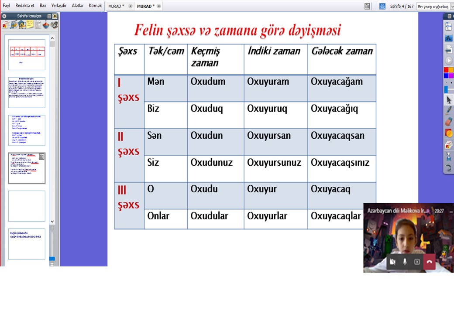Pick the magenta color swatch
This screenshot has width=454, height=314.
coord(451,75)
